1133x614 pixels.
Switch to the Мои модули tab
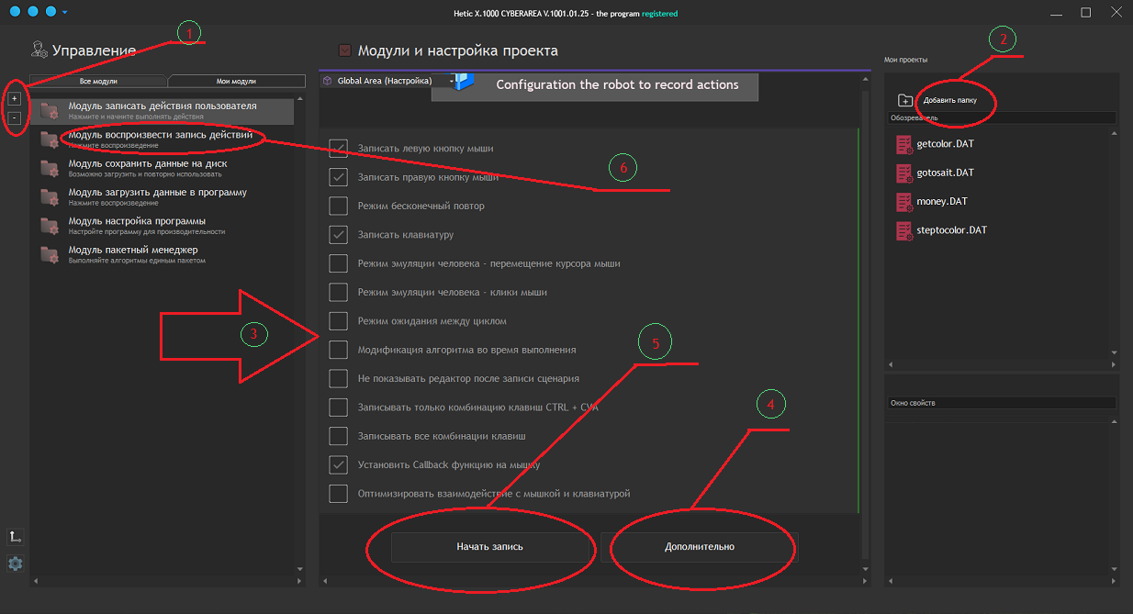(x=236, y=82)
